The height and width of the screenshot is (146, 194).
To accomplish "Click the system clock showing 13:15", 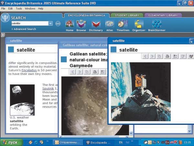I will pyautogui.click(x=187, y=142).
